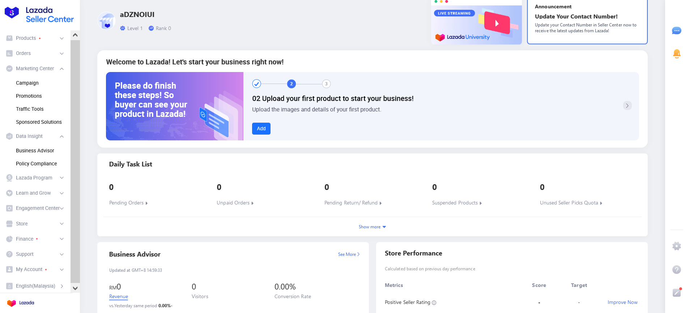
Task: Click the Data Insight sidebar icon
Action: click(x=9, y=136)
